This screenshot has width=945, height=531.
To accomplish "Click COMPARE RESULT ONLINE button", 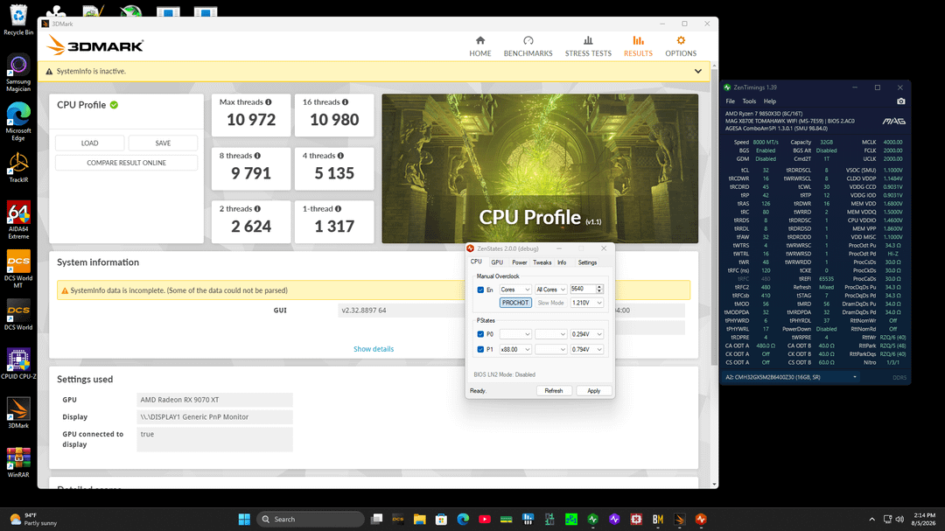I will [x=126, y=163].
